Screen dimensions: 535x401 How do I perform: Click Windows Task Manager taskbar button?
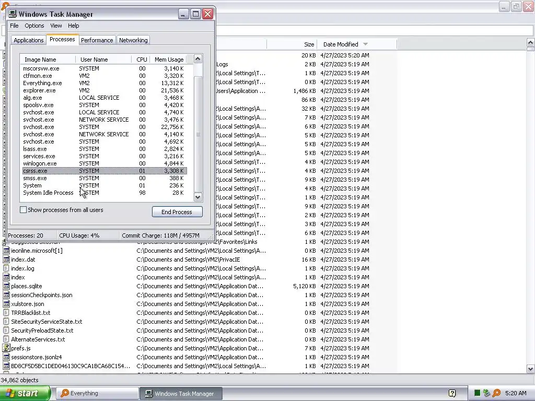coord(181,393)
